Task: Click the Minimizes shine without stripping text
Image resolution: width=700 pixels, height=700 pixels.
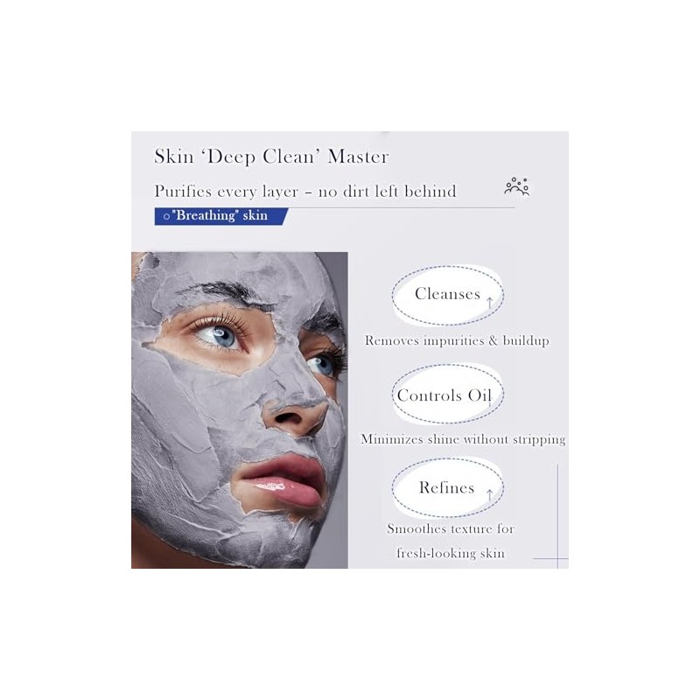Action: (x=463, y=439)
